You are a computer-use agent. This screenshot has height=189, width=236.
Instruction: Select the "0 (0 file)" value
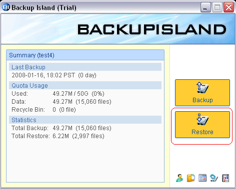[x=64, y=110]
